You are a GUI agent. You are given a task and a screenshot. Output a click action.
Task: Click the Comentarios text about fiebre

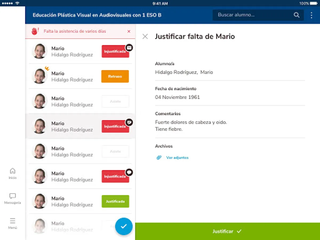click(191, 126)
